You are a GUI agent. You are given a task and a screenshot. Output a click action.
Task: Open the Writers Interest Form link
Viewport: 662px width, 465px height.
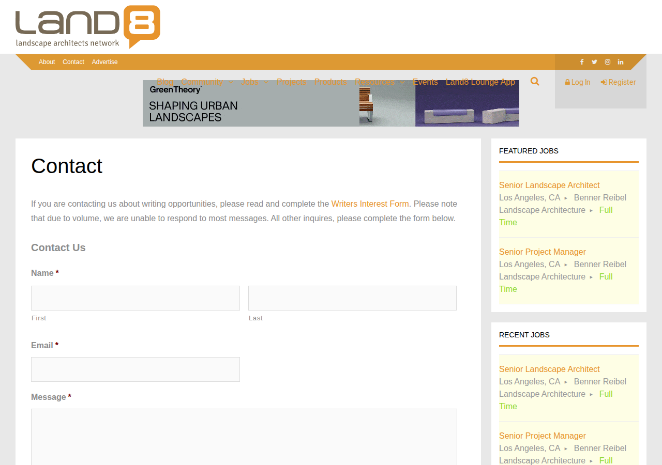[x=370, y=204]
